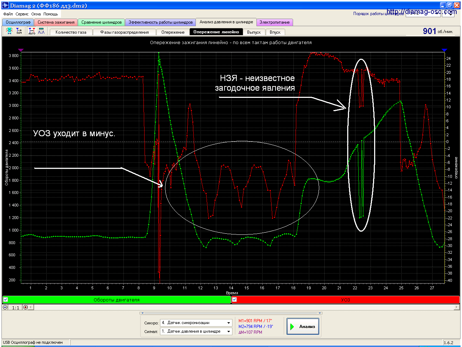Click the green Обороты двигателя legend bar
The height and width of the screenshot is (347, 462).
click(x=117, y=300)
